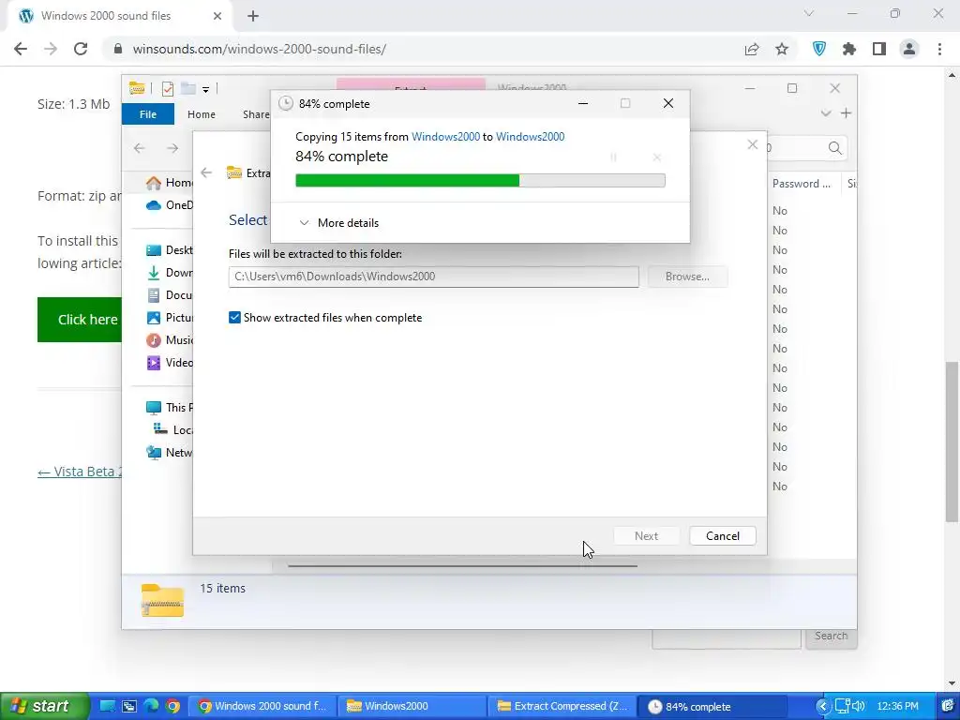960x720 pixels.
Task: Toggle Show extracted files when complete
Action: click(234, 317)
